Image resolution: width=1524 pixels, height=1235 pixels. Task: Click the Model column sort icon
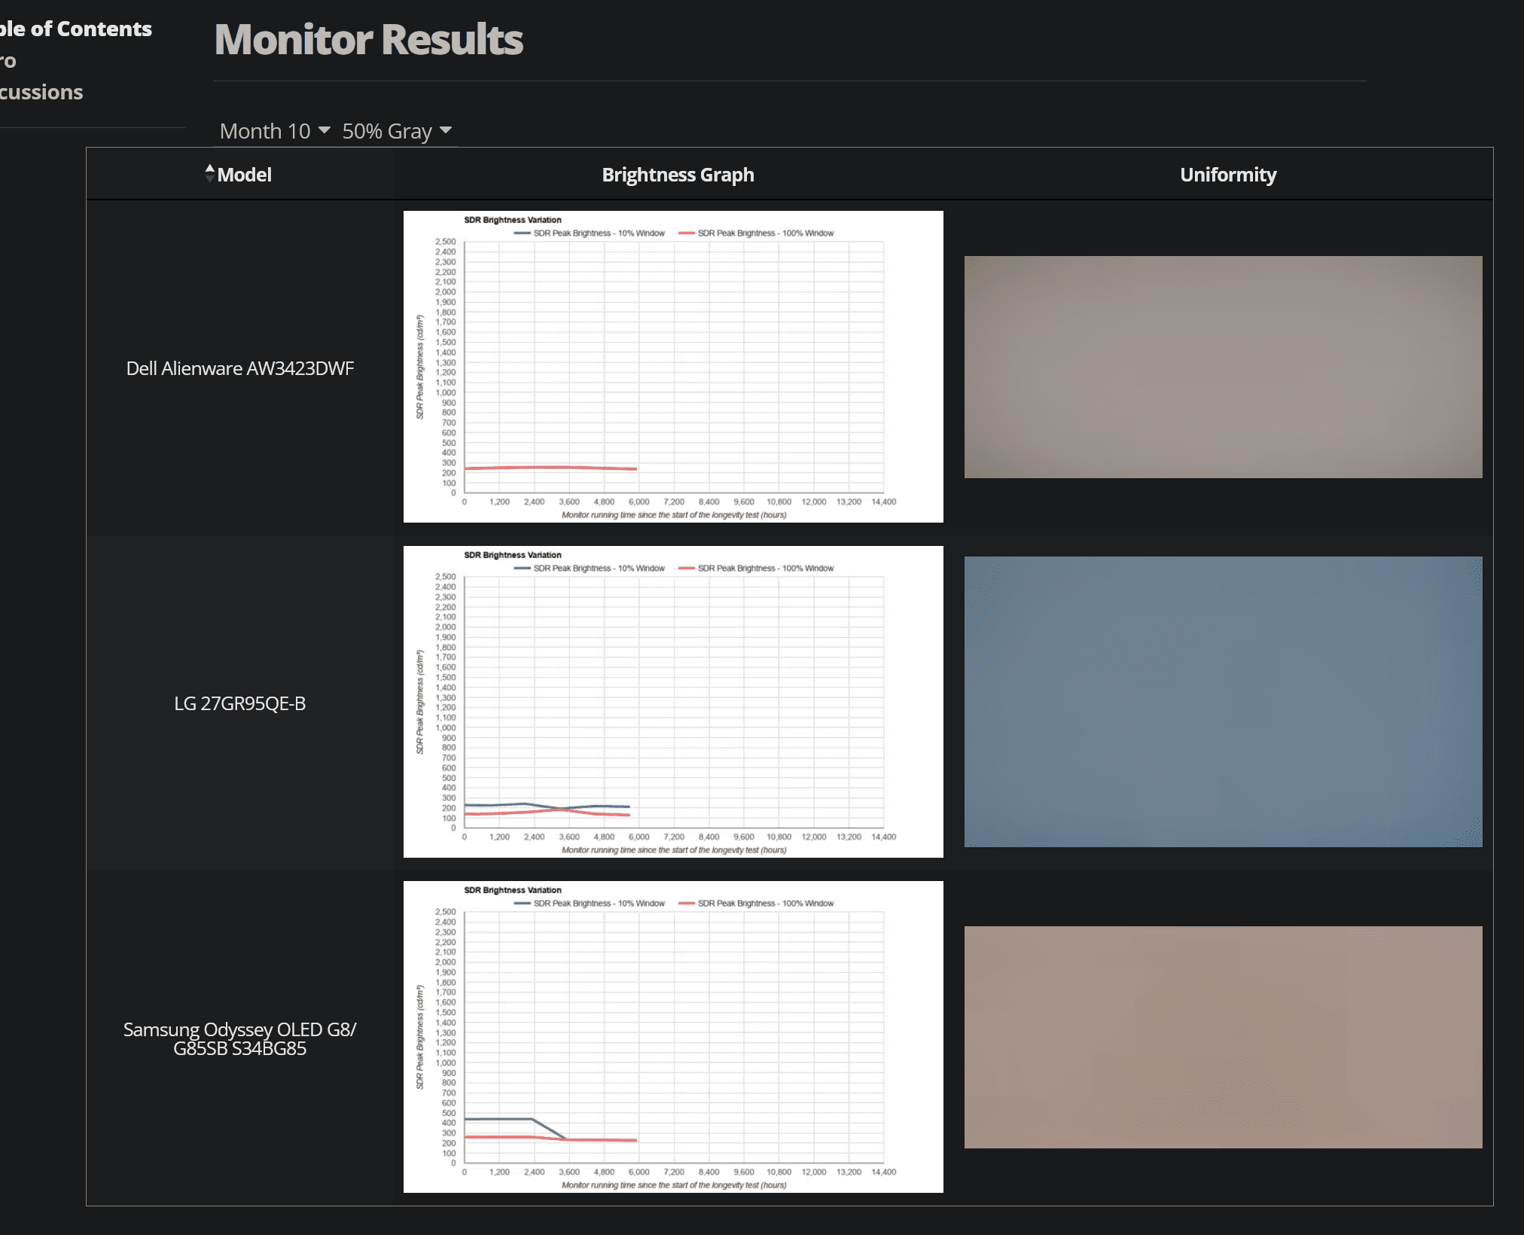click(206, 172)
